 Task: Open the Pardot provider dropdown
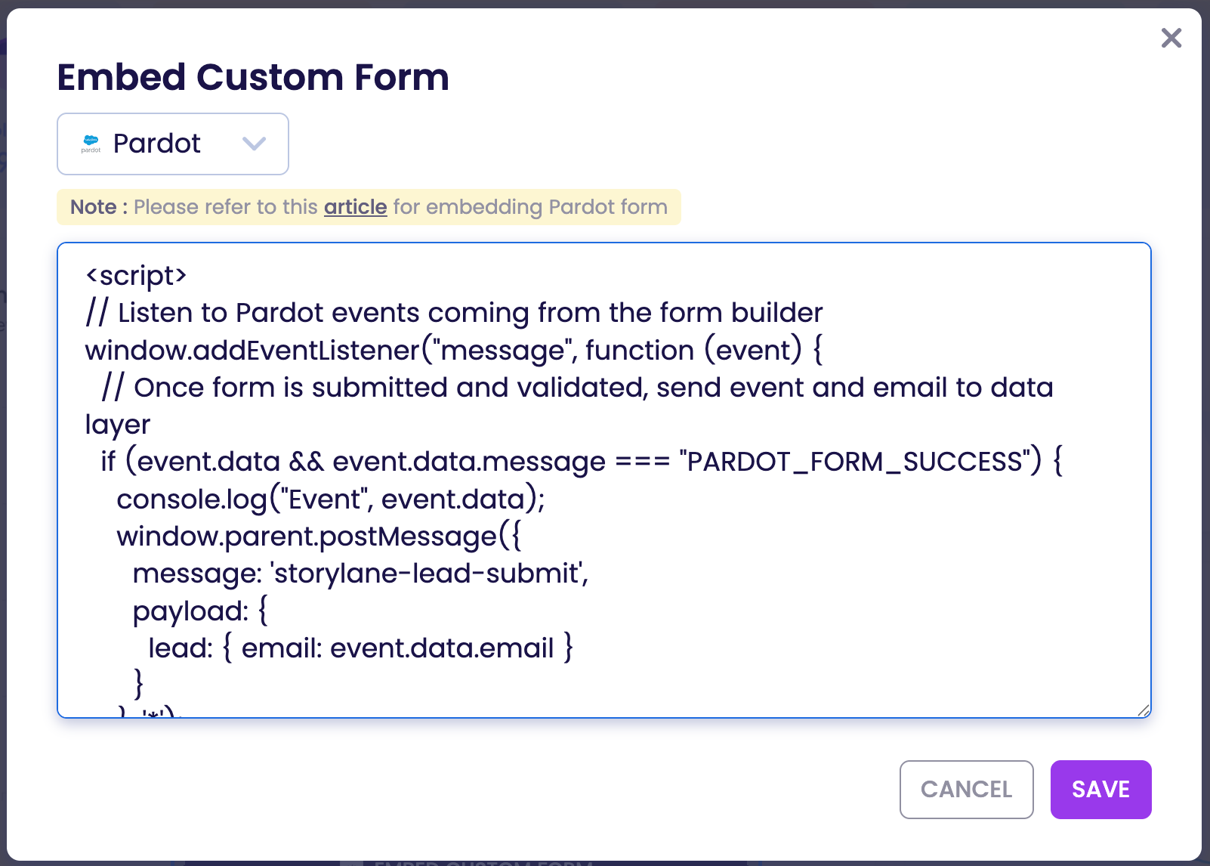coord(172,144)
